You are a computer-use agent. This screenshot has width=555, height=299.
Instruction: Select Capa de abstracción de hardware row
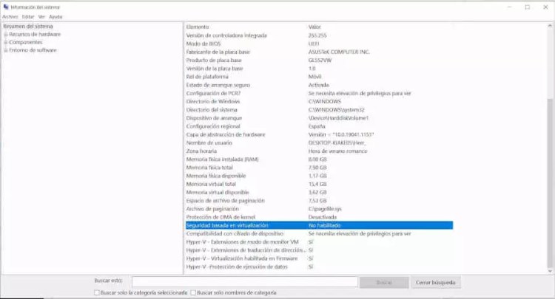pos(319,134)
